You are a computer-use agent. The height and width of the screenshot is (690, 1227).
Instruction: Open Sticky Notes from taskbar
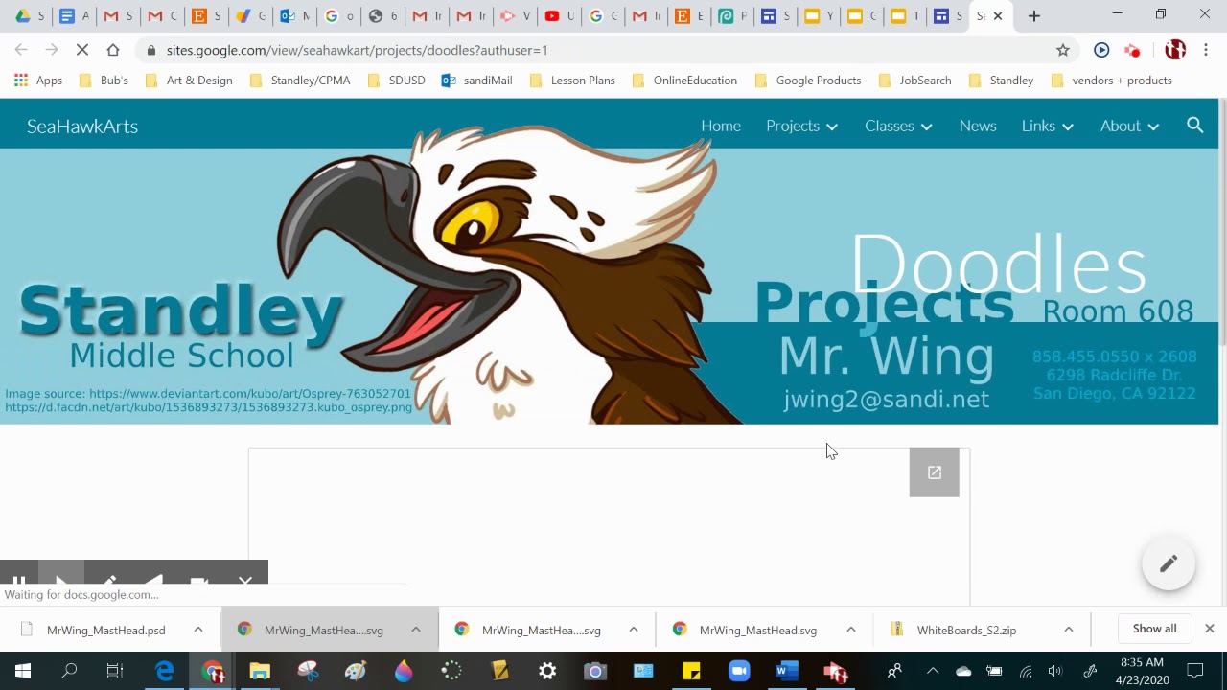pos(691,672)
